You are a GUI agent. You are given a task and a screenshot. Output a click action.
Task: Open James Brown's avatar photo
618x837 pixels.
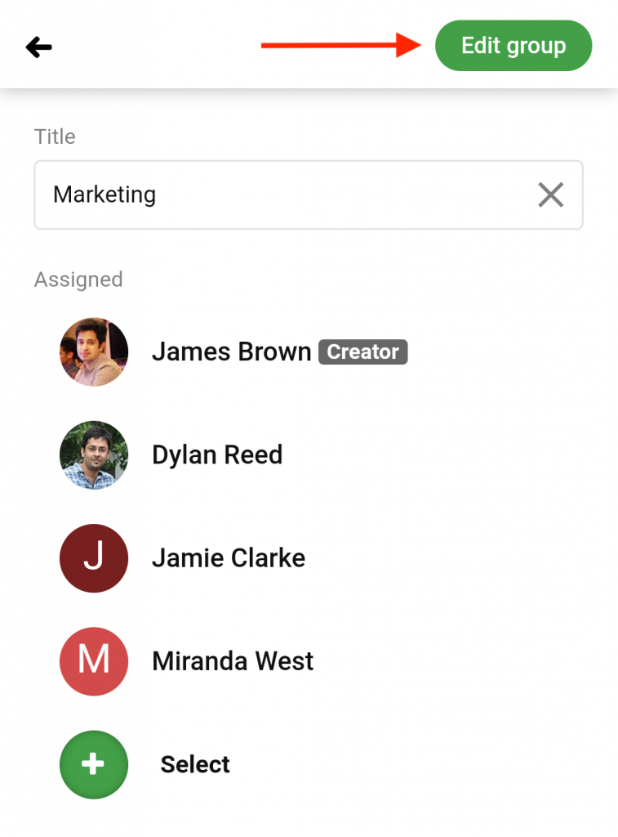(x=94, y=351)
